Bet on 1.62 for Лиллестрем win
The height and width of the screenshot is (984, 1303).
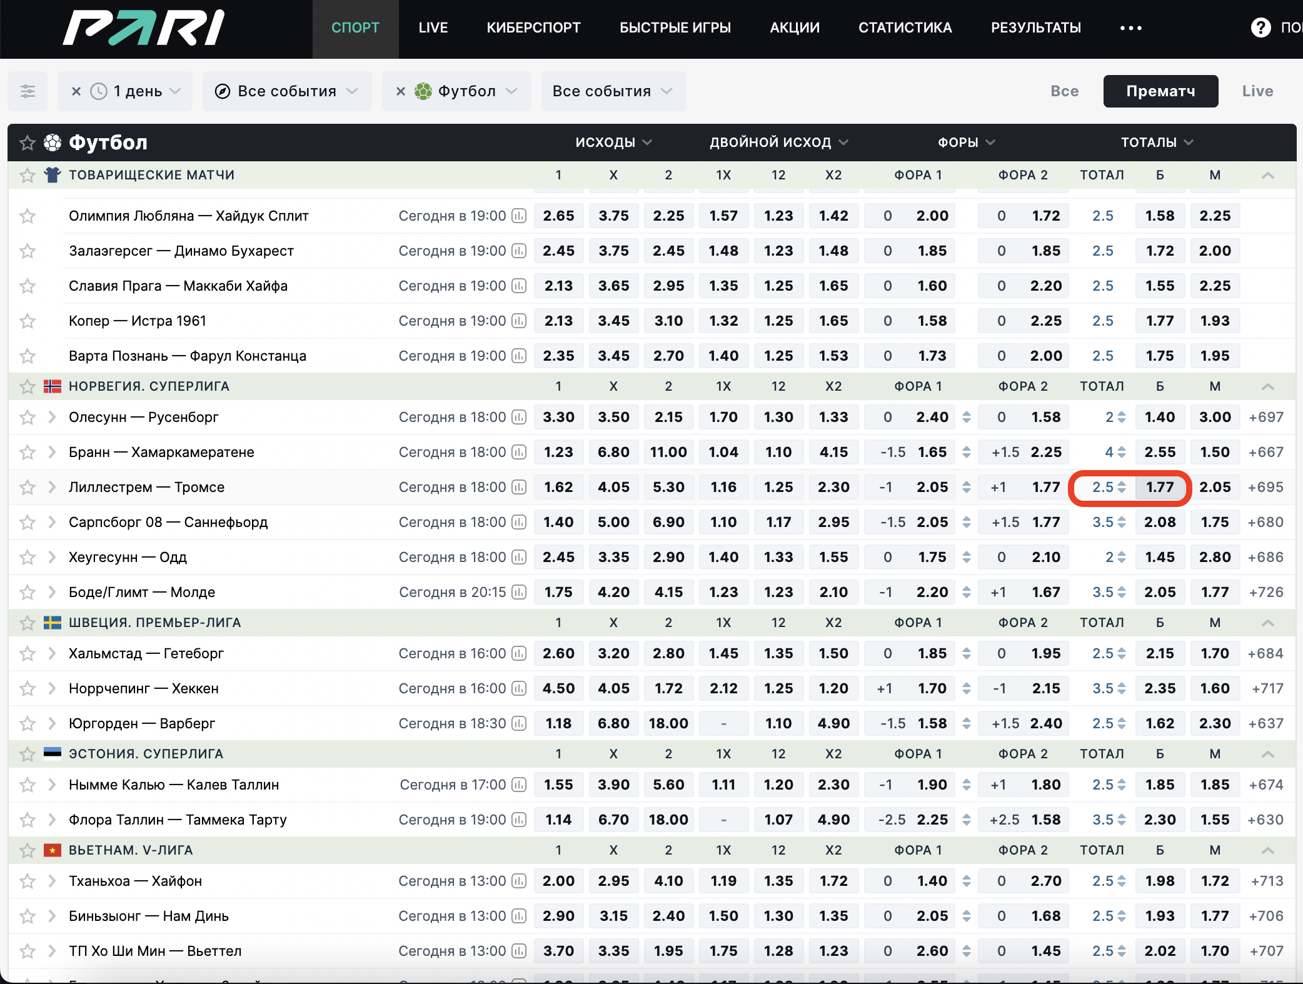pyautogui.click(x=558, y=487)
